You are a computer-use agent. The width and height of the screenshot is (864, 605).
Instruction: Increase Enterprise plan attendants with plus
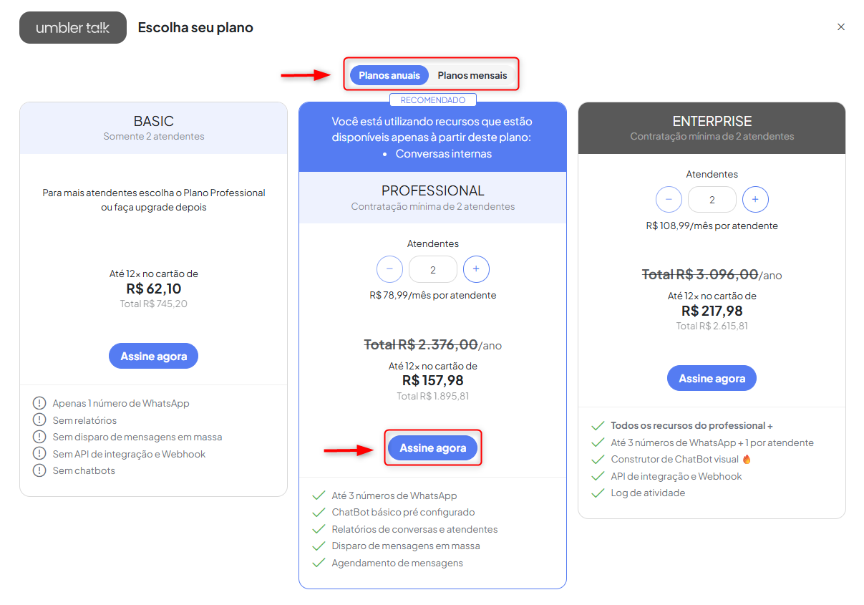coord(755,200)
